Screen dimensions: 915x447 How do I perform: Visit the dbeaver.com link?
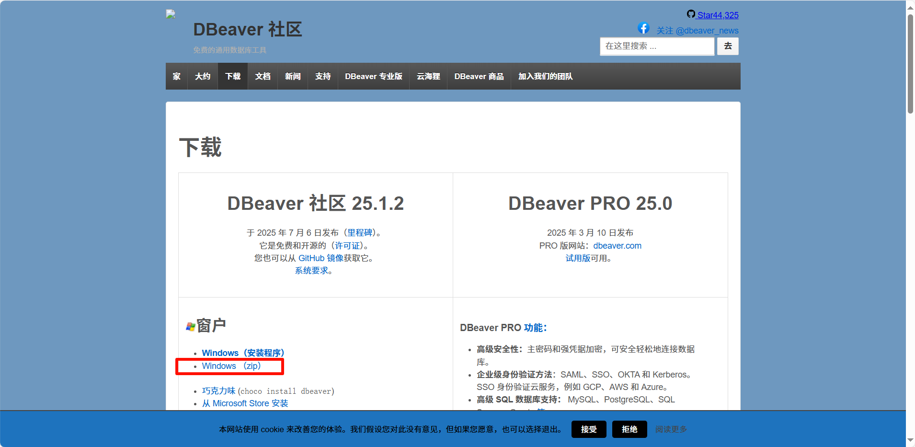[618, 246]
